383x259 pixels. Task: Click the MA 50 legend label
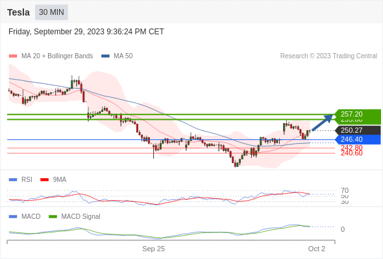pos(123,56)
